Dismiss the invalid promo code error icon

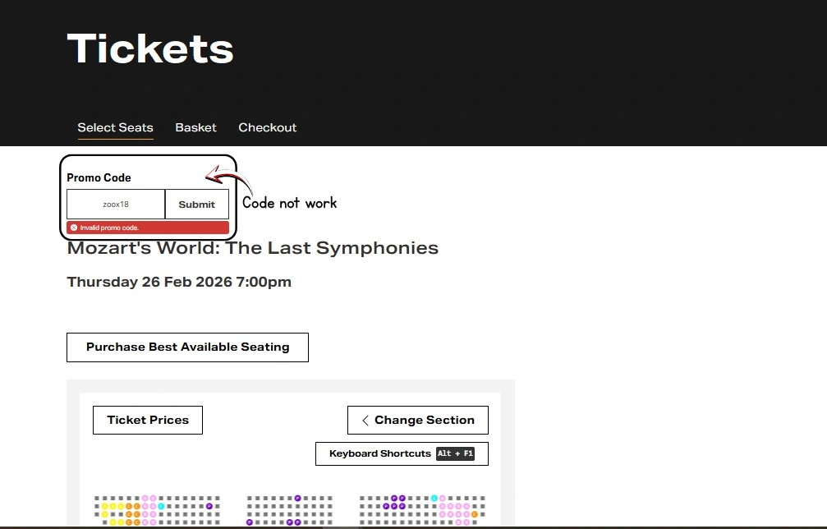74,228
